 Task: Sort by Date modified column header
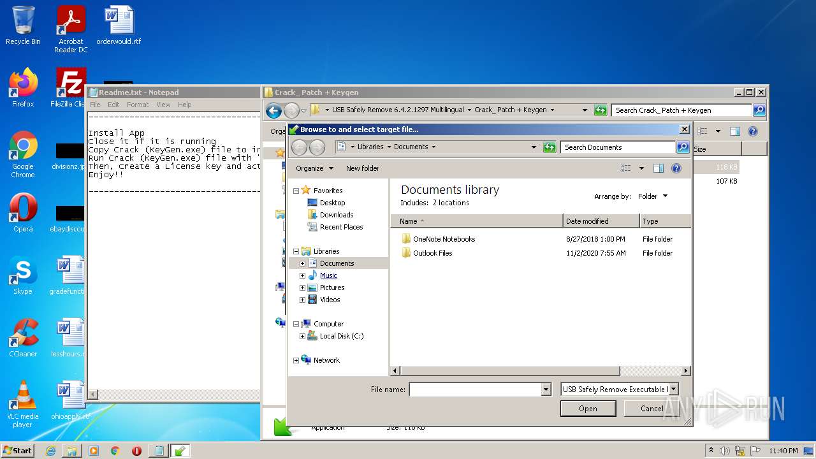coord(601,221)
